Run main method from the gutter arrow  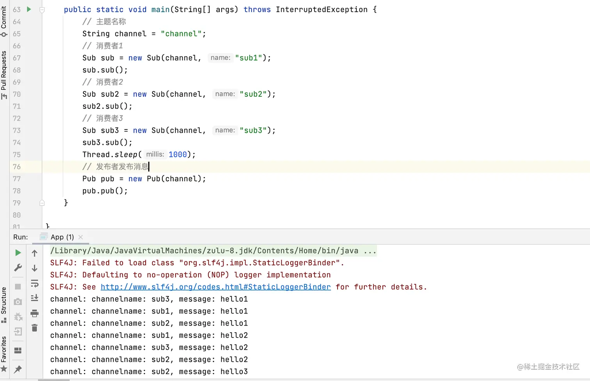[x=29, y=9]
